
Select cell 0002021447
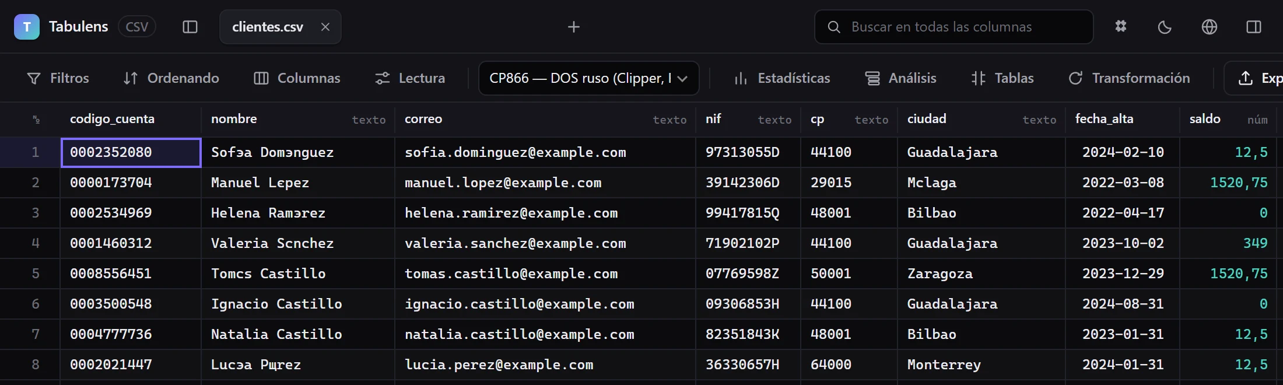(131, 365)
